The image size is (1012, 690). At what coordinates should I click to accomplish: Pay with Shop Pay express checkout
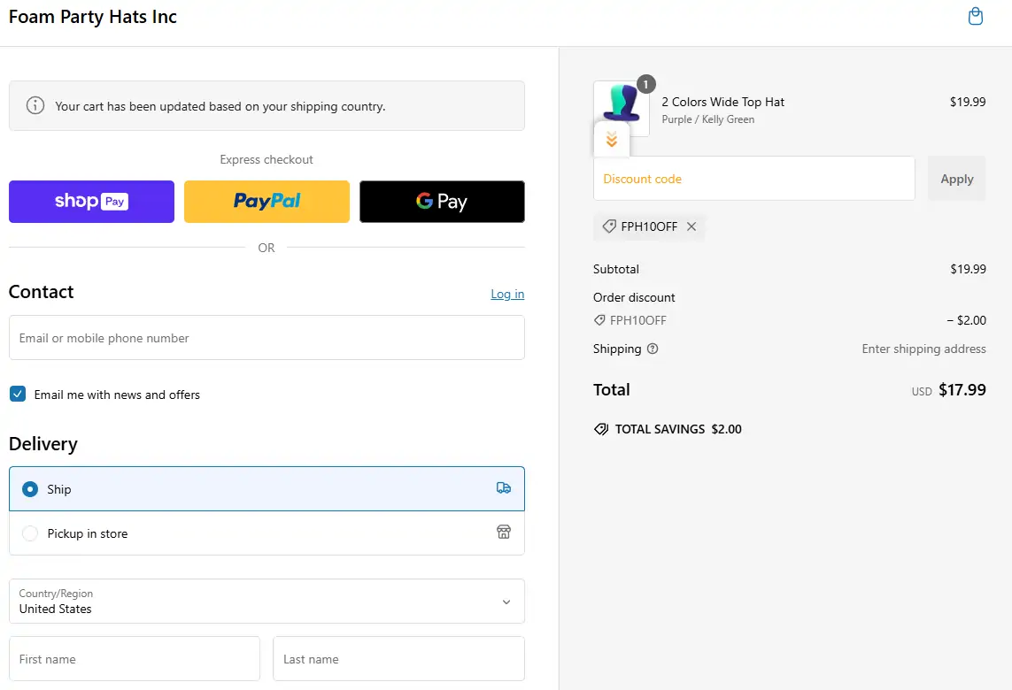click(x=91, y=202)
